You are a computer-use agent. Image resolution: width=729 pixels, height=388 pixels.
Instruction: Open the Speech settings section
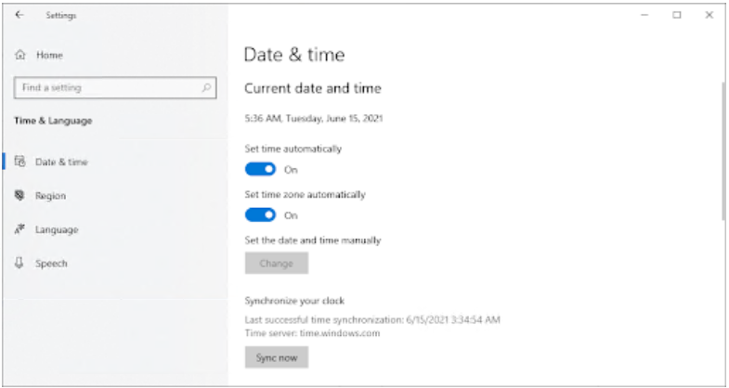pyautogui.click(x=51, y=264)
